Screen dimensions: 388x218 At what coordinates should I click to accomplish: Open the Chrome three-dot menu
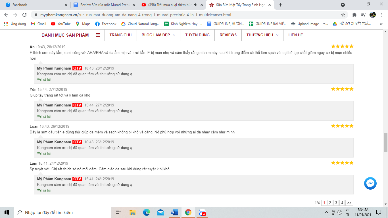(382, 15)
